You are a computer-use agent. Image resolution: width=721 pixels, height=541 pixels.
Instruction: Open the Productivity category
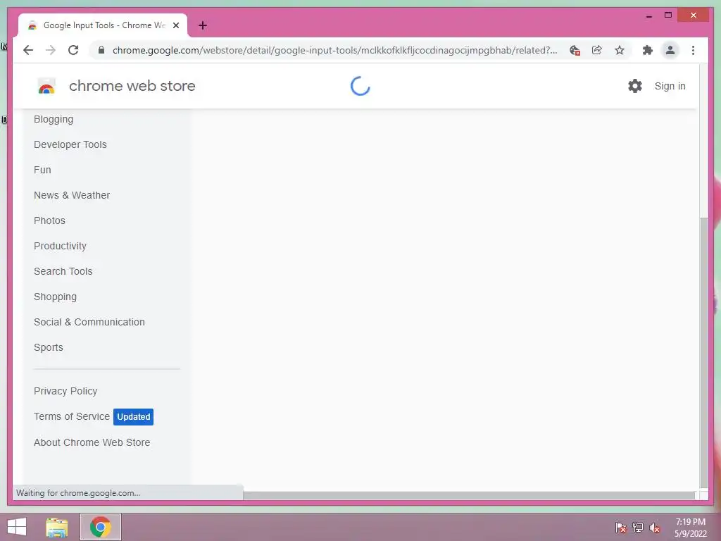point(60,246)
